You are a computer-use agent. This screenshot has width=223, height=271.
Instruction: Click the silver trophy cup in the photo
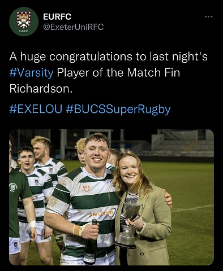pyautogui.click(x=128, y=224)
